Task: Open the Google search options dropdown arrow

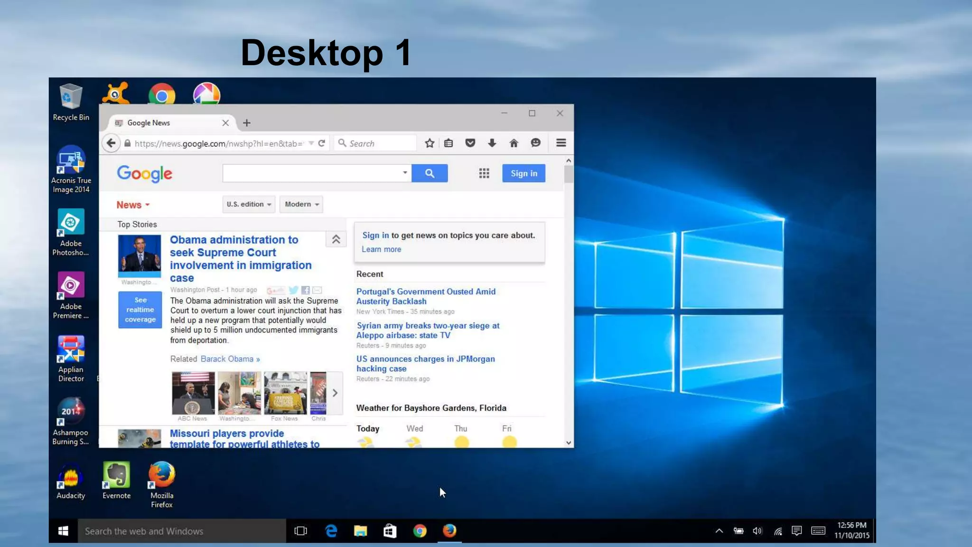Action: 405,173
